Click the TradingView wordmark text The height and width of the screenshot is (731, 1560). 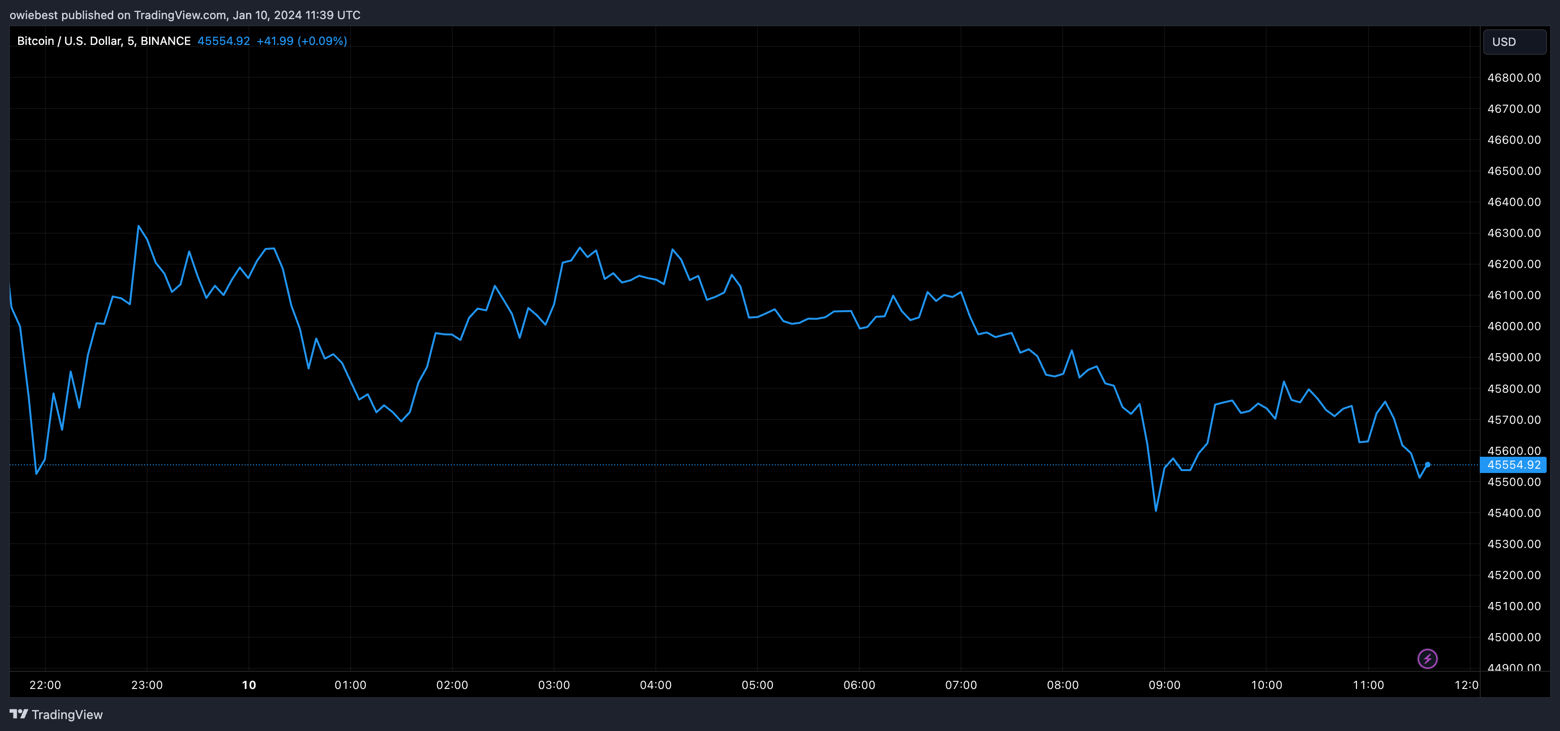[68, 715]
